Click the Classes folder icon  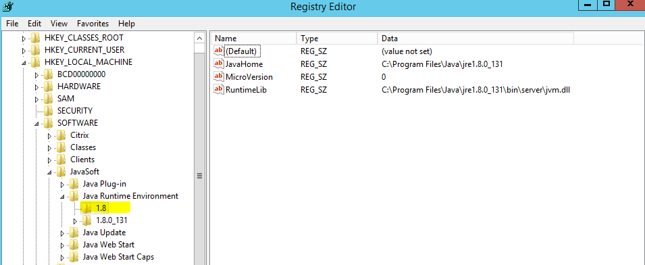(x=61, y=147)
